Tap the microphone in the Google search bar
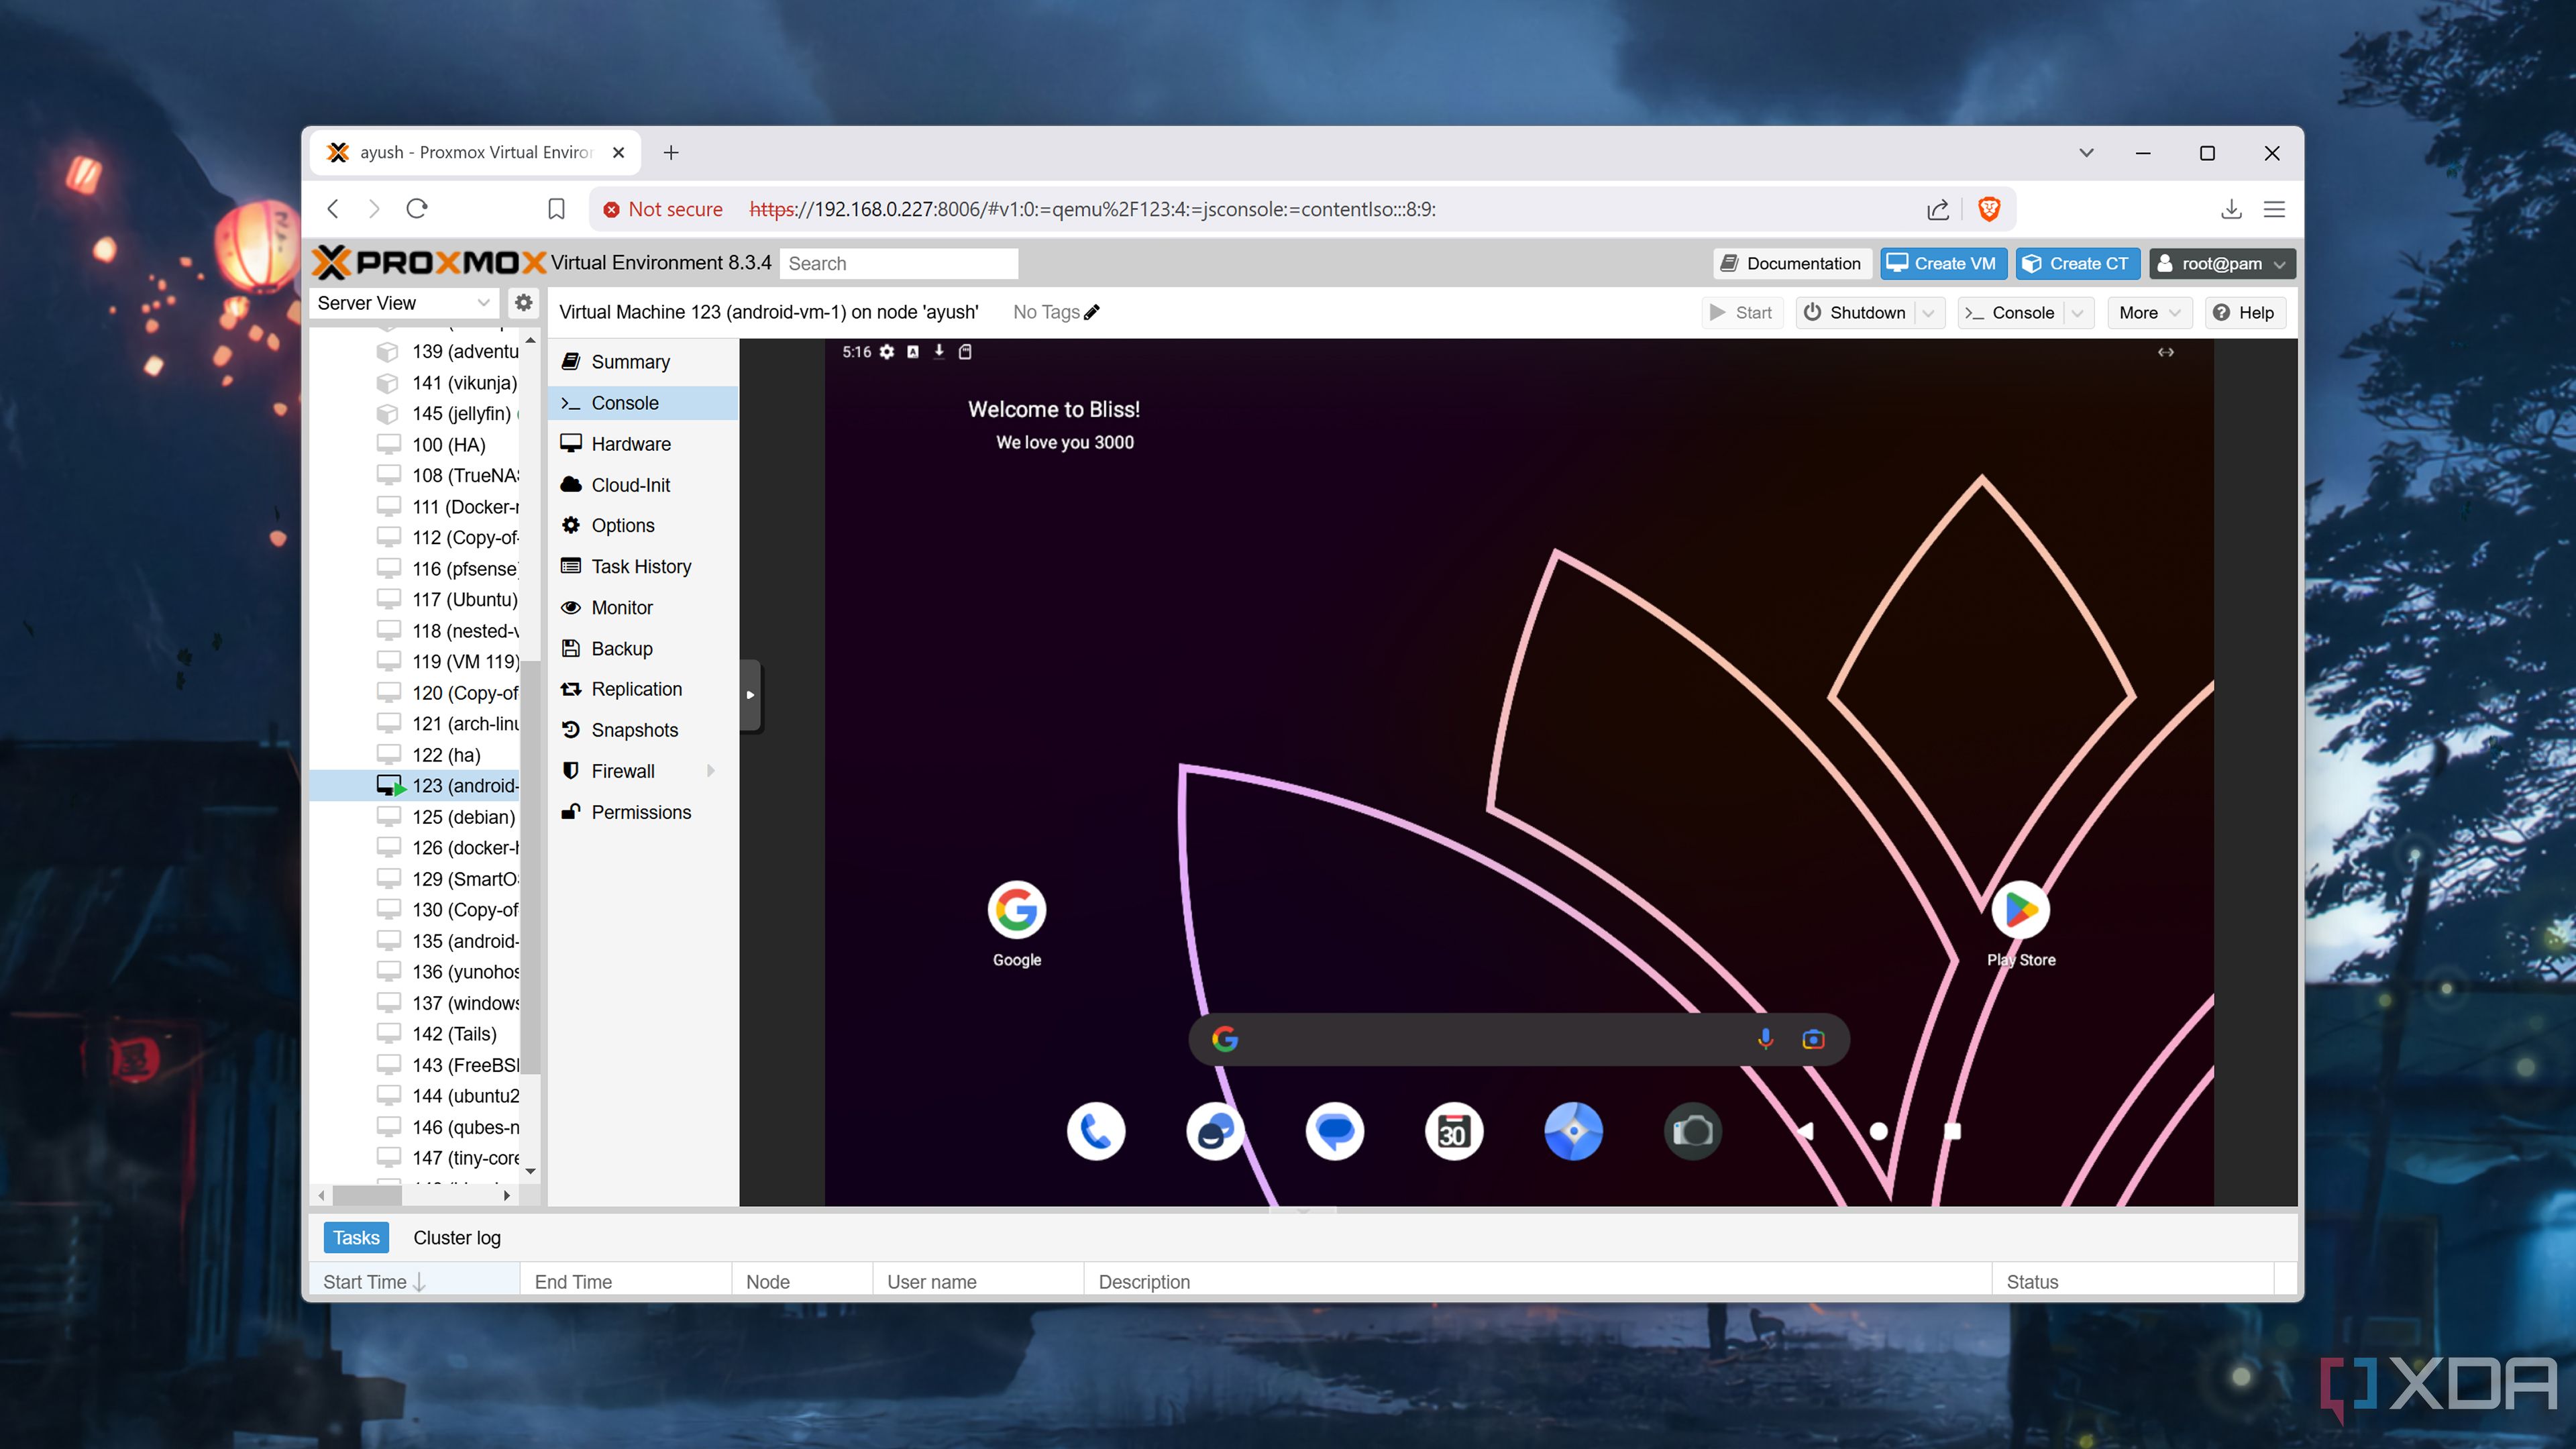Screen dimensions: 2576x1449 (1765, 1038)
